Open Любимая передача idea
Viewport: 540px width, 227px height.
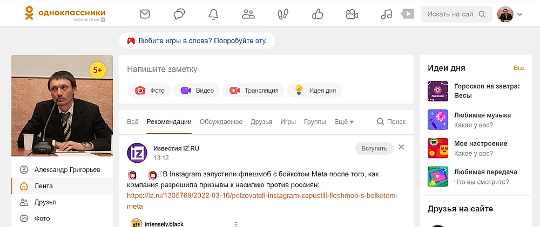tap(485, 173)
